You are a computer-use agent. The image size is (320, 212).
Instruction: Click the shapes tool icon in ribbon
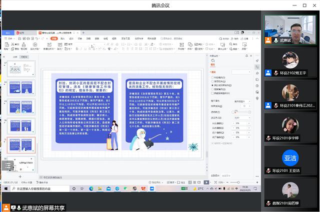click(190, 44)
